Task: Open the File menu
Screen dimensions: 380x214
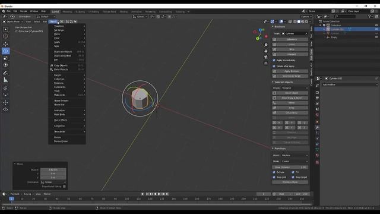Action: pyautogui.click(x=9, y=11)
